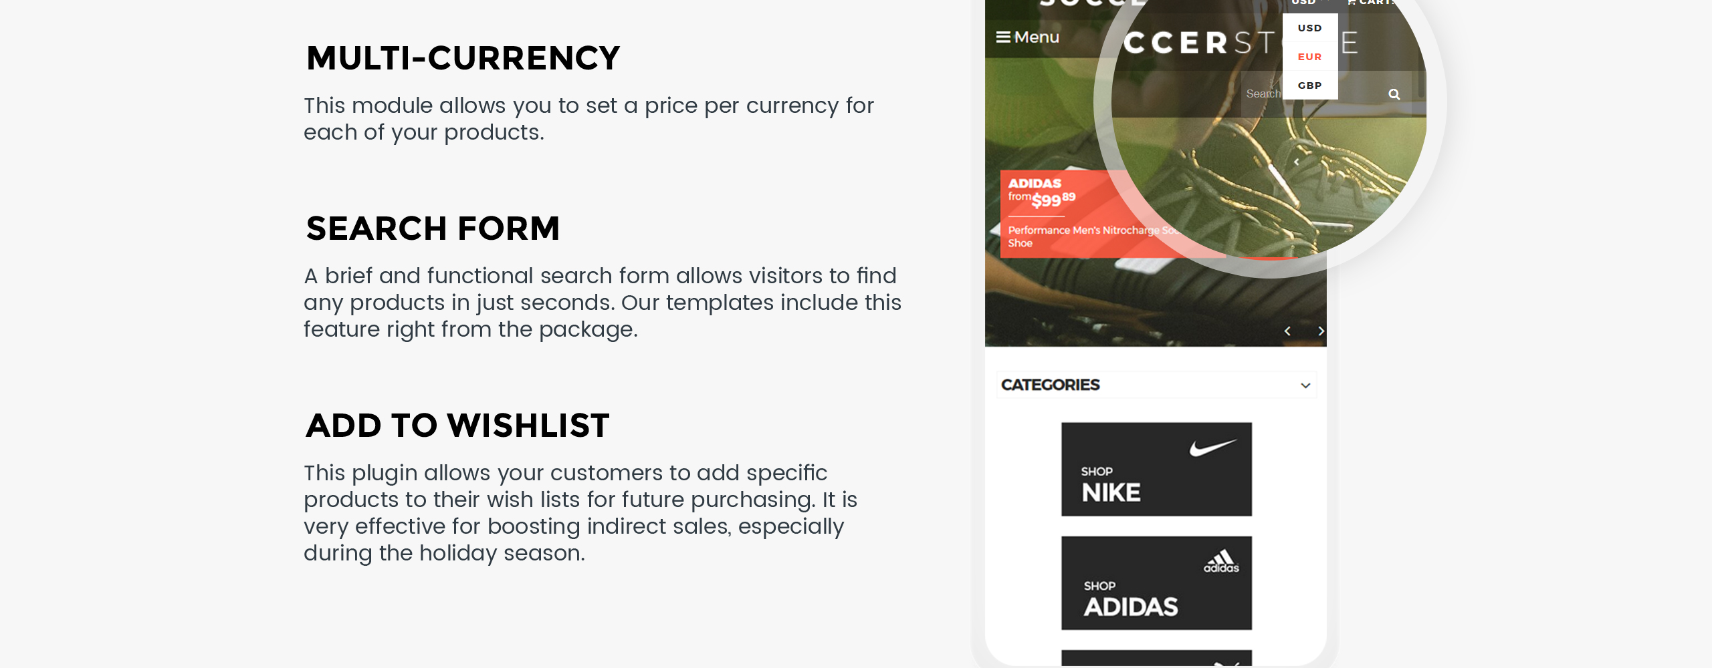Viewport: 1712px width, 668px height.
Task: Click the Categories chevron arrow
Action: click(x=1305, y=385)
